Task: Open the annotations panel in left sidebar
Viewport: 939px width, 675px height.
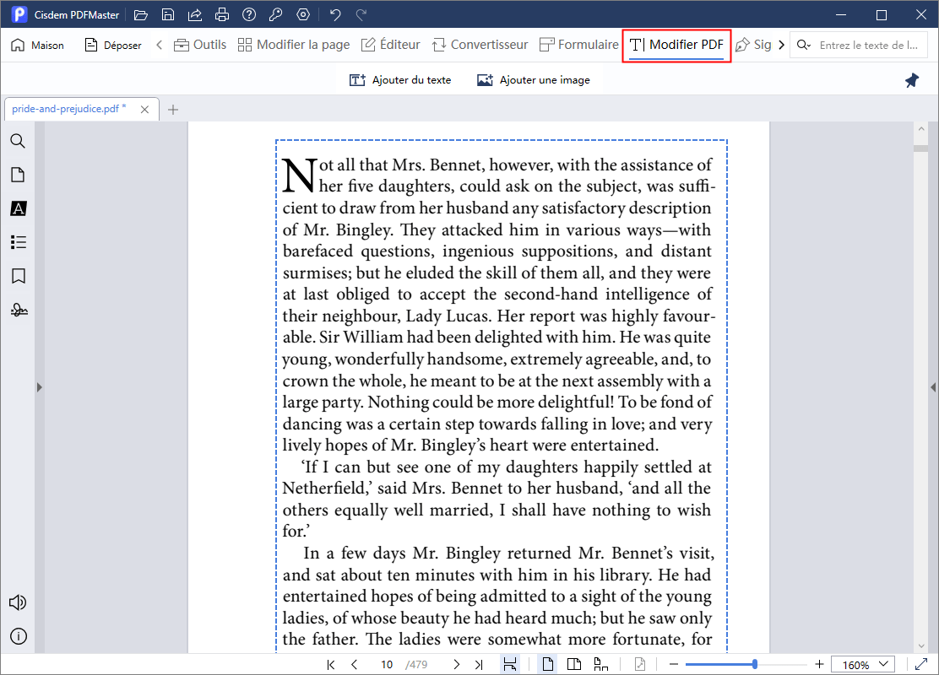Action: pyautogui.click(x=18, y=208)
